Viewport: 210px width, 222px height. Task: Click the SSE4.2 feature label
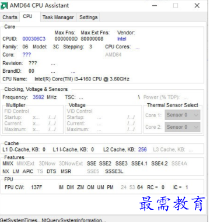[159, 164]
